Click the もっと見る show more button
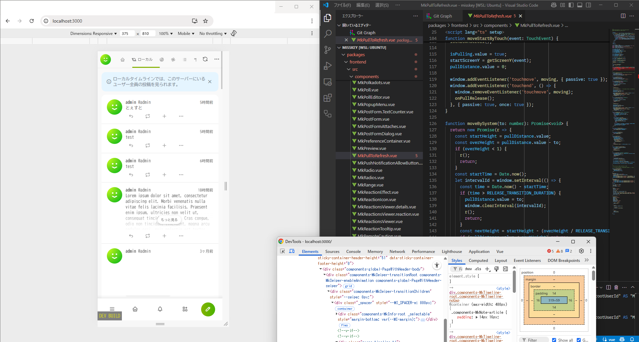 [169, 220]
